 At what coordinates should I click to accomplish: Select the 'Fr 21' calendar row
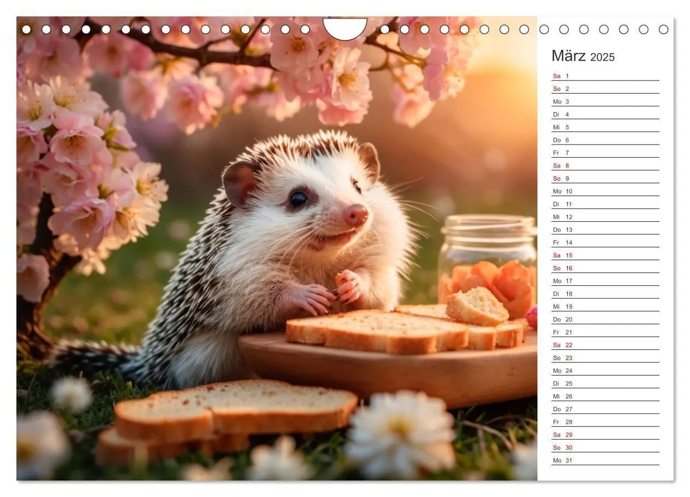pyautogui.click(x=605, y=332)
